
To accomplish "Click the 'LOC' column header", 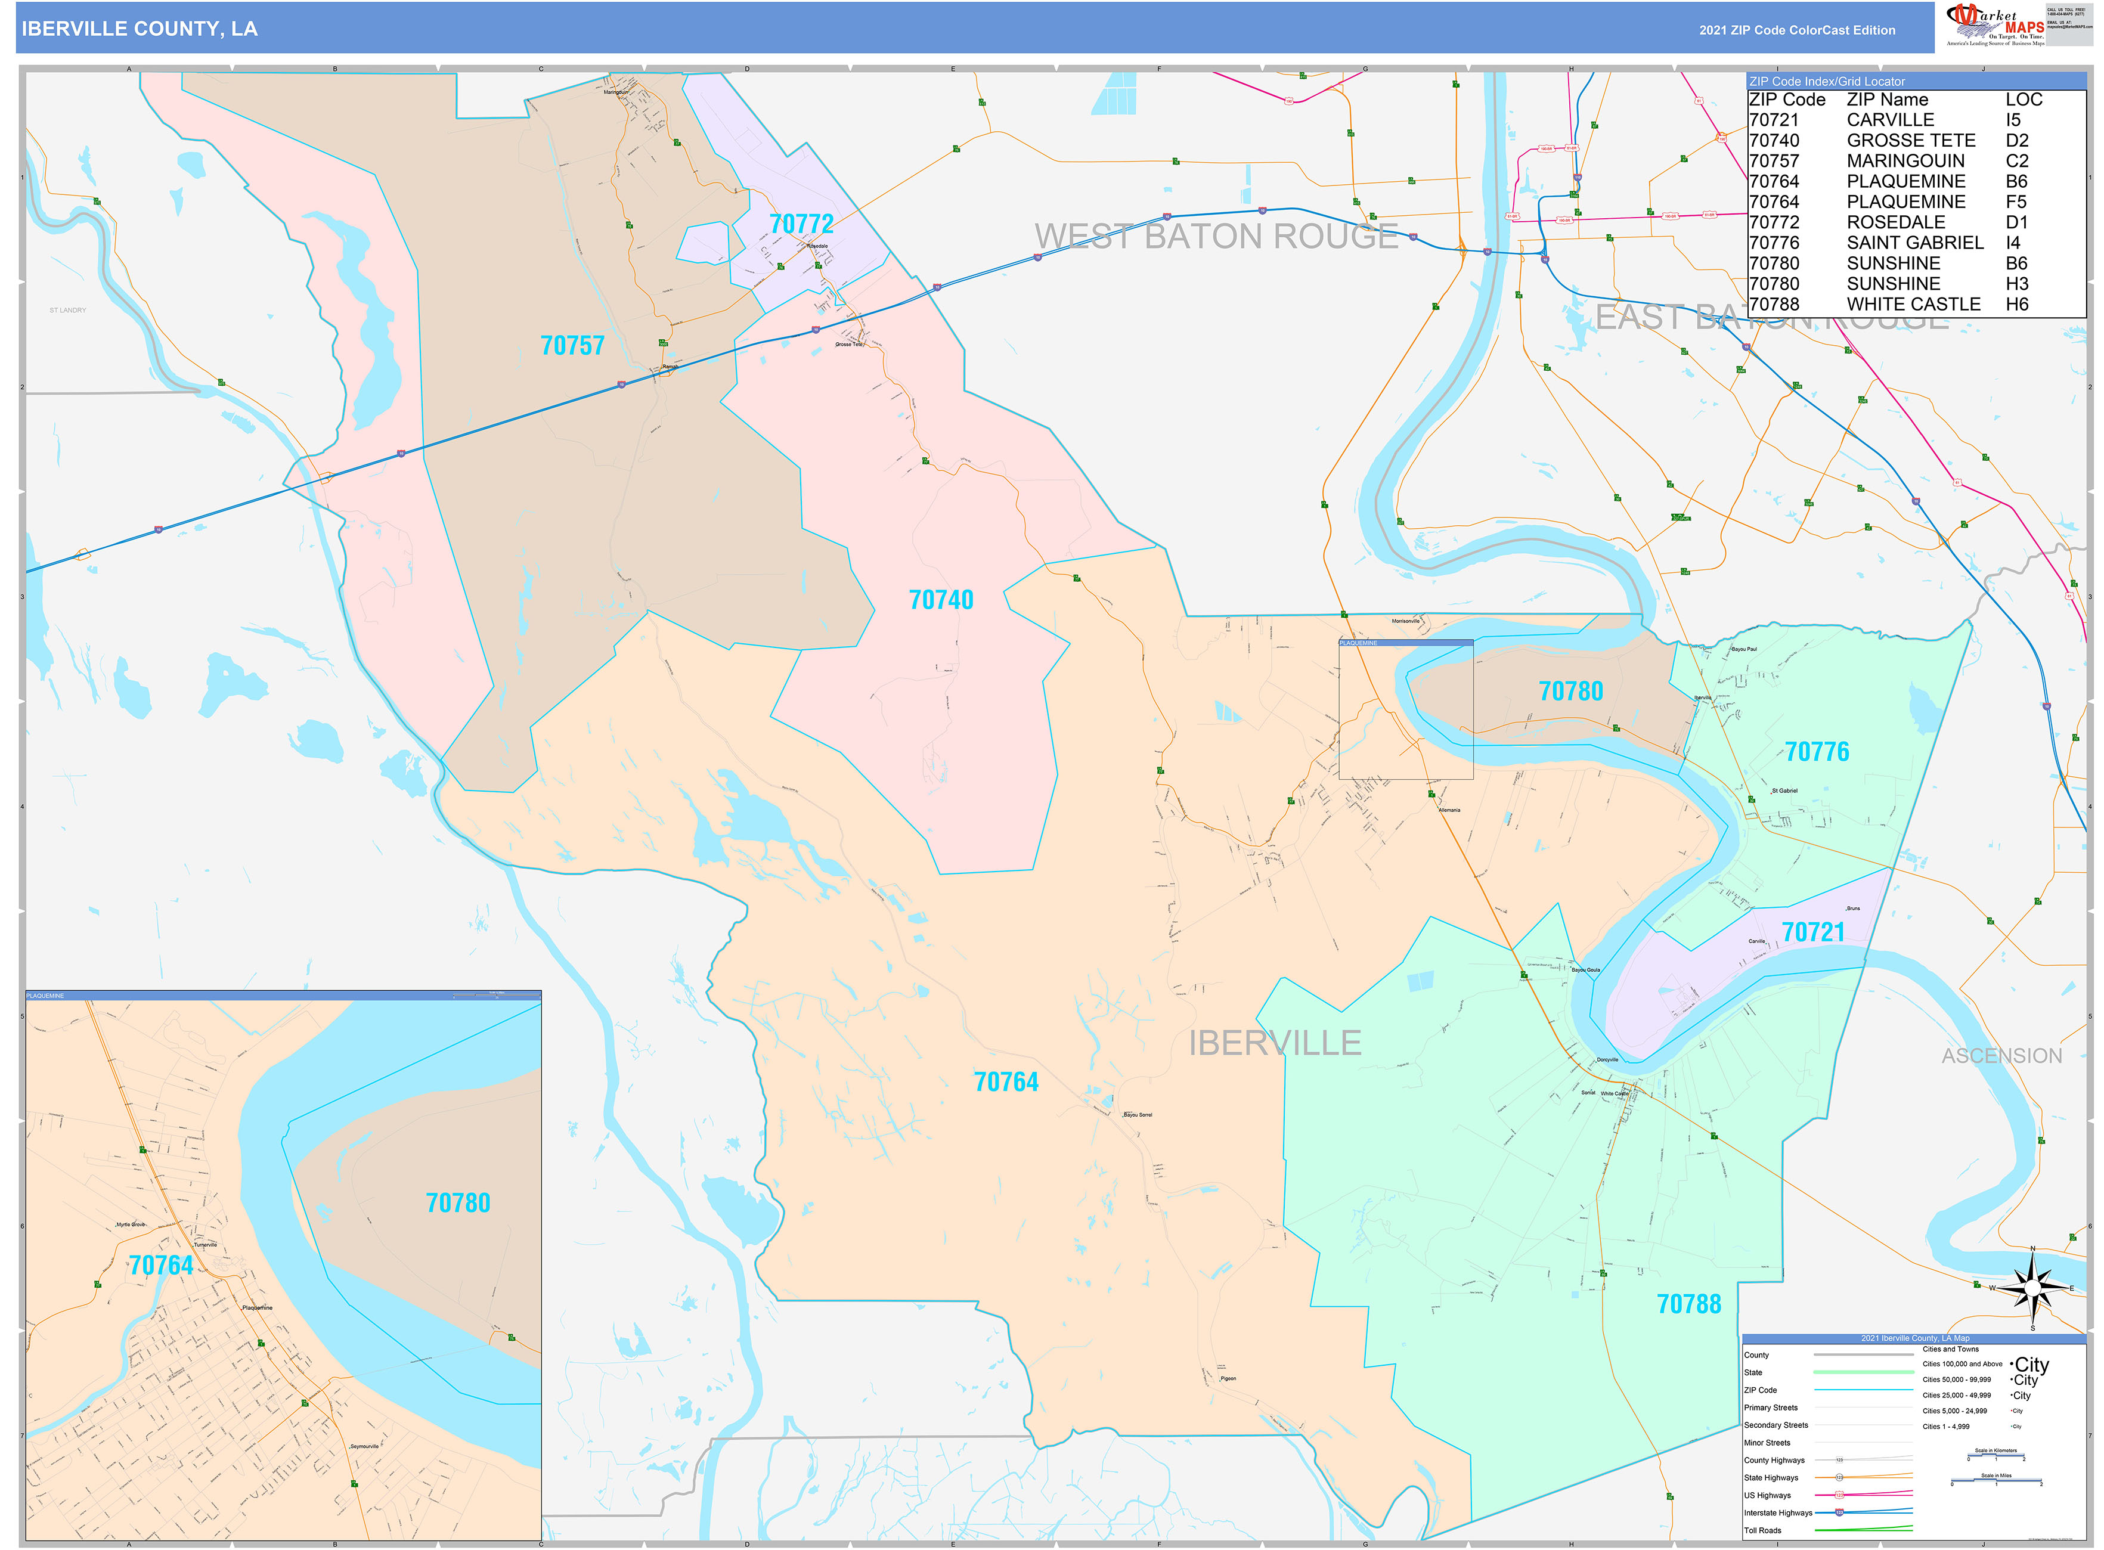I will (2024, 100).
